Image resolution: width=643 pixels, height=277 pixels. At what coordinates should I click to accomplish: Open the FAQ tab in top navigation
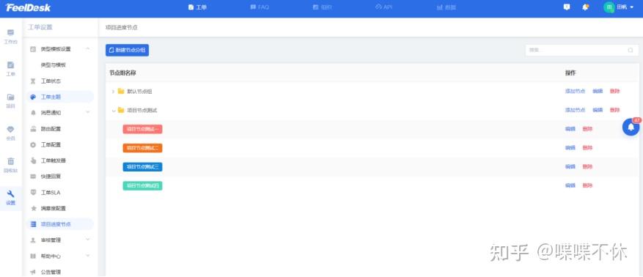tap(260, 7)
